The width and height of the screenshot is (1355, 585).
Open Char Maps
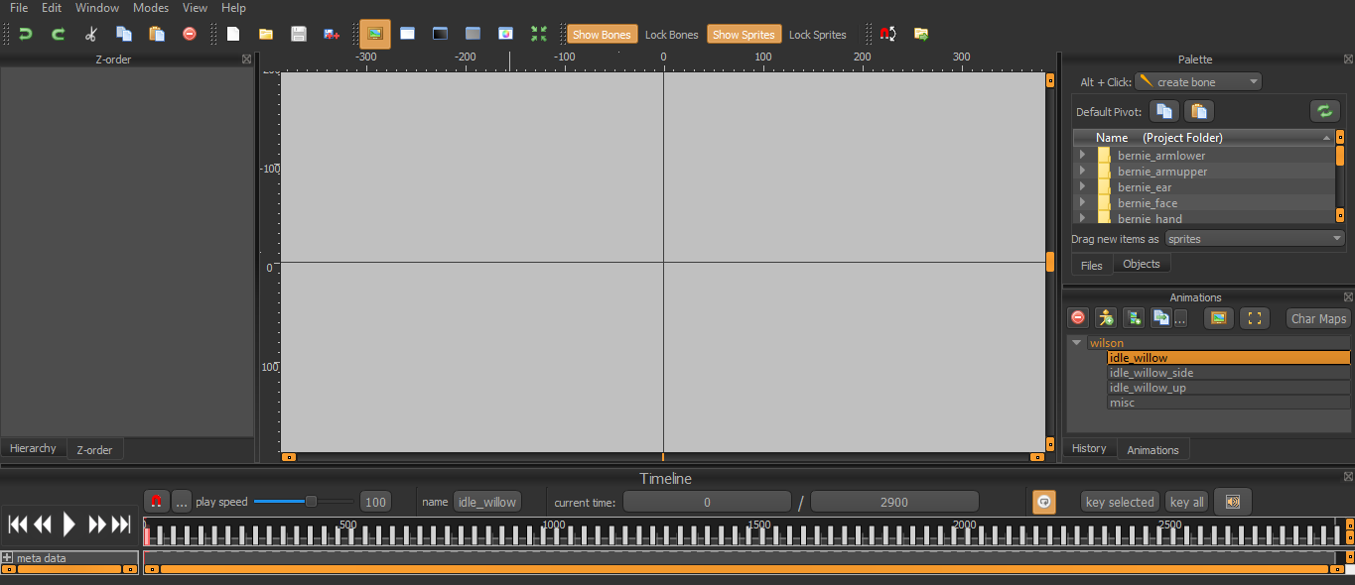(1318, 318)
